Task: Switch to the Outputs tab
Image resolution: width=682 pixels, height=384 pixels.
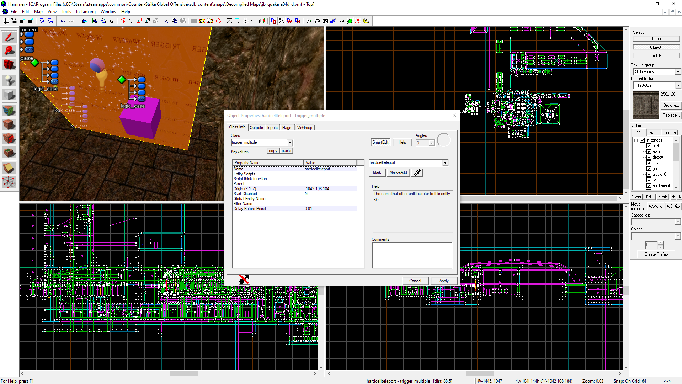Action: click(x=256, y=128)
